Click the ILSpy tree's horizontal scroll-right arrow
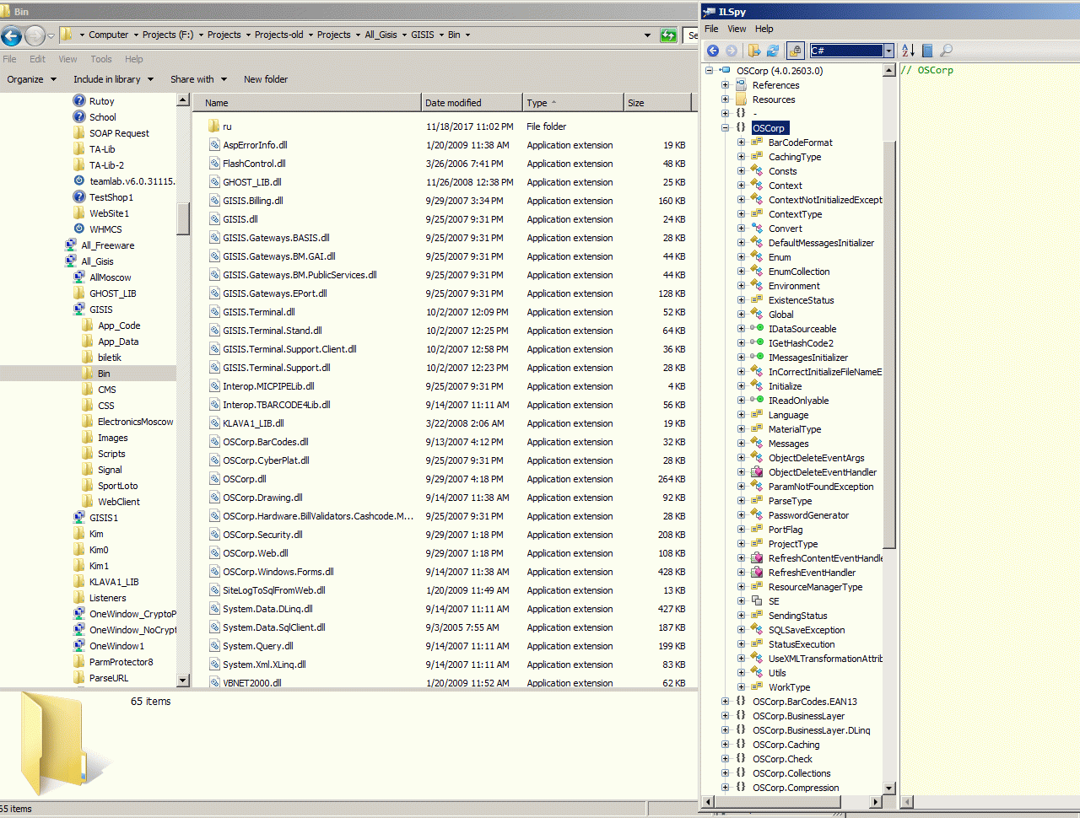The width and height of the screenshot is (1080, 818). pyautogui.click(x=876, y=802)
